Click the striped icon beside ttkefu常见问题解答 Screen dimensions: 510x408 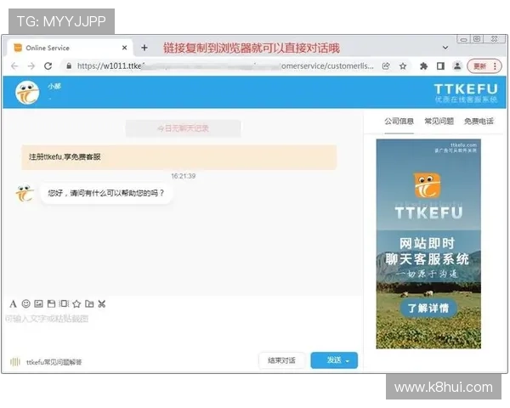(x=15, y=362)
